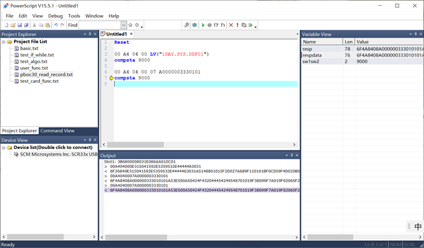Open Device View panel options dropdown

(85, 140)
